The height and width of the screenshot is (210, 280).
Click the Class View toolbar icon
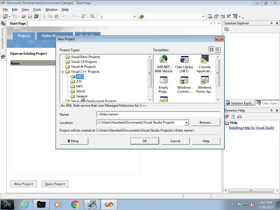click(x=235, y=16)
